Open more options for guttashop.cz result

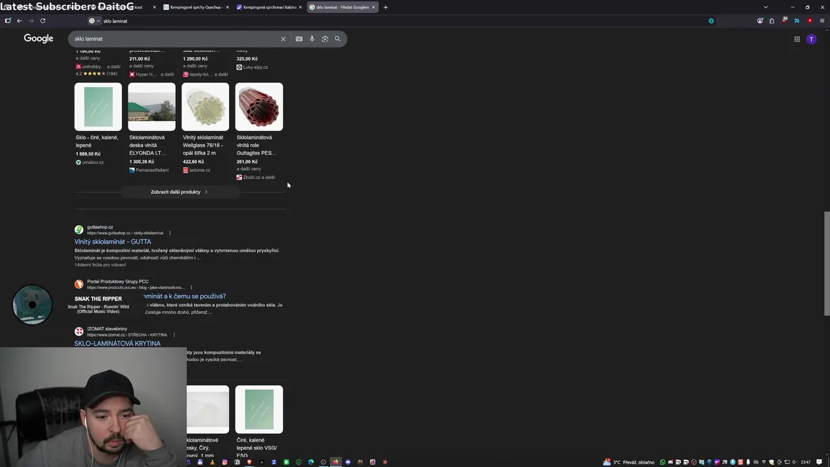point(170,233)
